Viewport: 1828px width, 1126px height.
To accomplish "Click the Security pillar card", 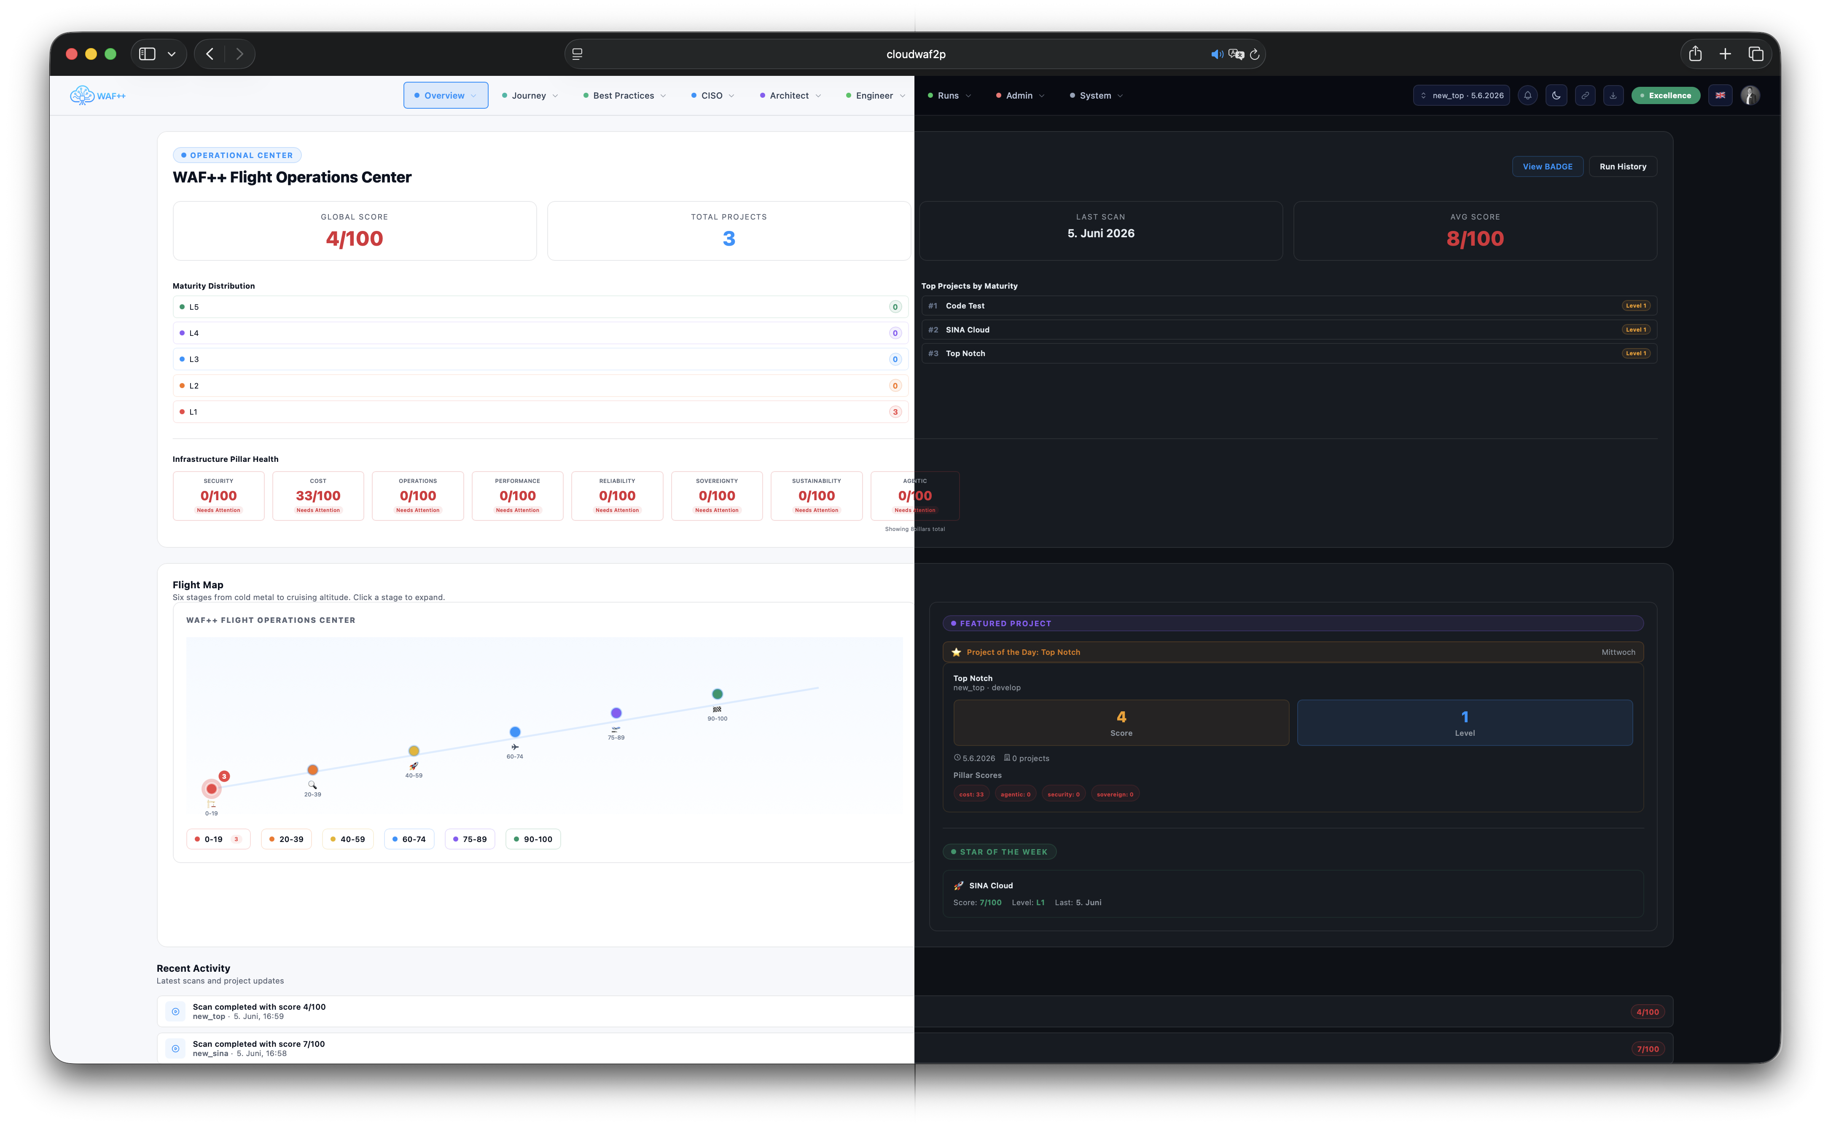I will point(218,496).
